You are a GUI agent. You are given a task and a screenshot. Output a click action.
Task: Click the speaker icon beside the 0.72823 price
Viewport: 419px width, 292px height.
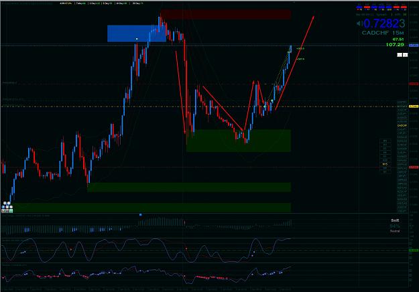click(x=359, y=23)
